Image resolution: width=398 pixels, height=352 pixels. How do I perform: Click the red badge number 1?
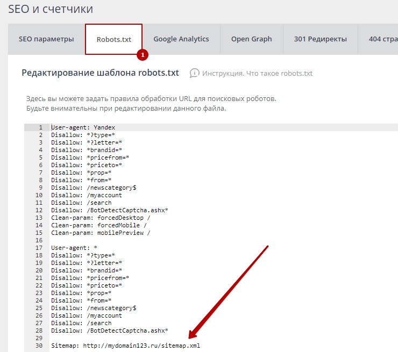click(x=143, y=55)
